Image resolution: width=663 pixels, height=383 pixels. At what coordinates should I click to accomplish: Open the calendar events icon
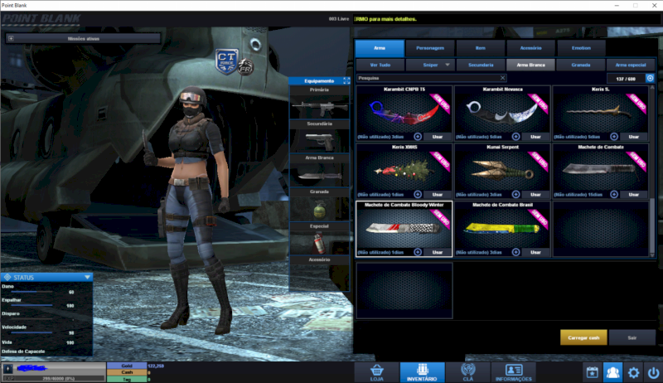pyautogui.click(x=592, y=372)
